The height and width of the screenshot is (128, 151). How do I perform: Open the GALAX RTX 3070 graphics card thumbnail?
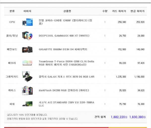[27, 77]
